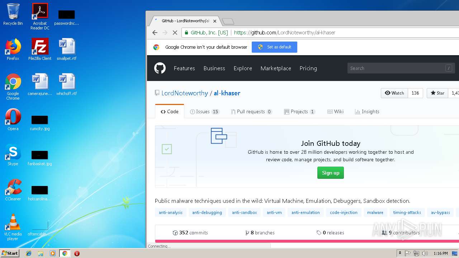Click the repository book icon
459x258 pixels.
(x=157, y=93)
